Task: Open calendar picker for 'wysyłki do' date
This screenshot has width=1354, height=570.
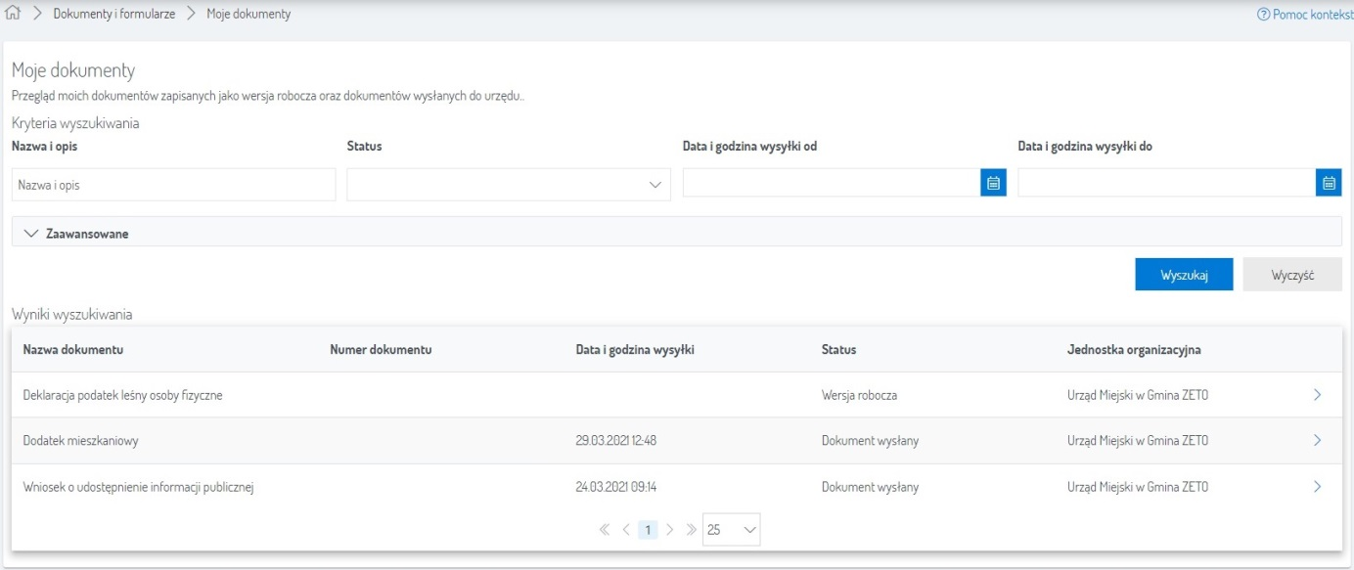Action: pos(1329,183)
